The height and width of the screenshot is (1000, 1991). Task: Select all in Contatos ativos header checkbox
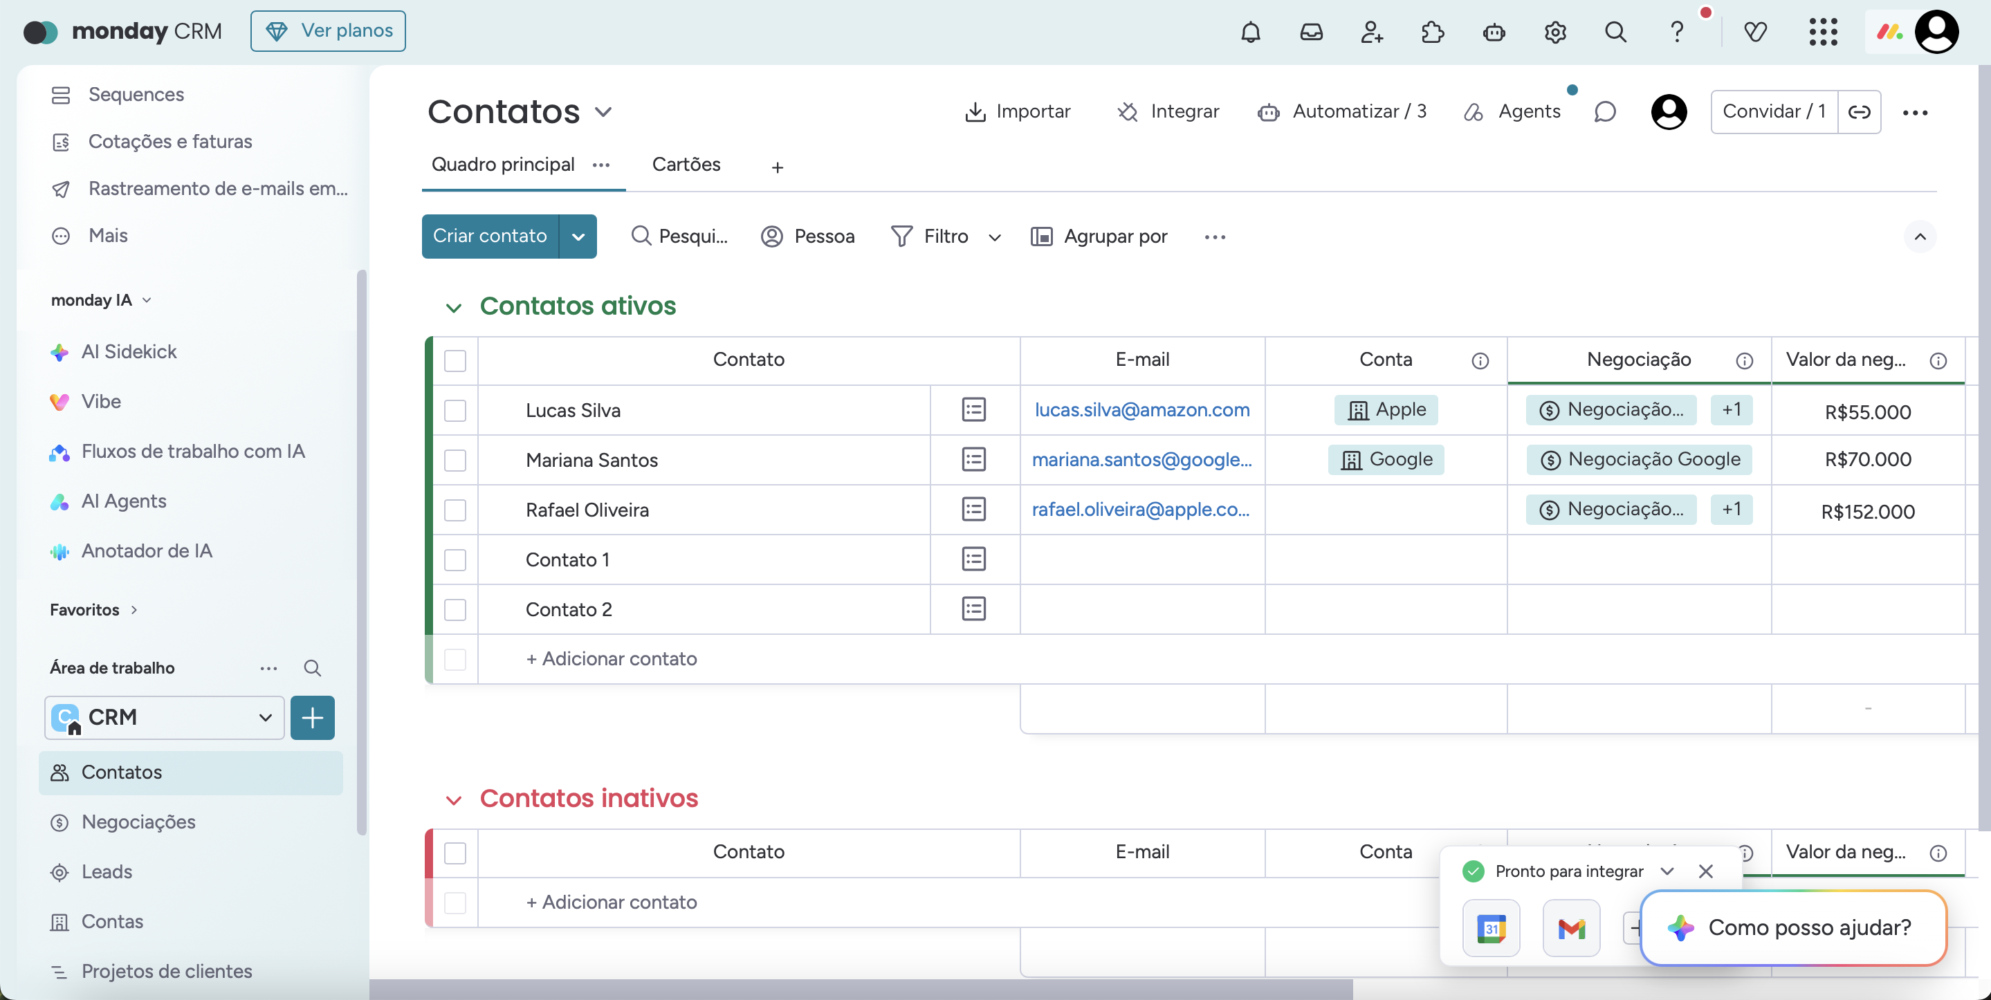tap(455, 360)
